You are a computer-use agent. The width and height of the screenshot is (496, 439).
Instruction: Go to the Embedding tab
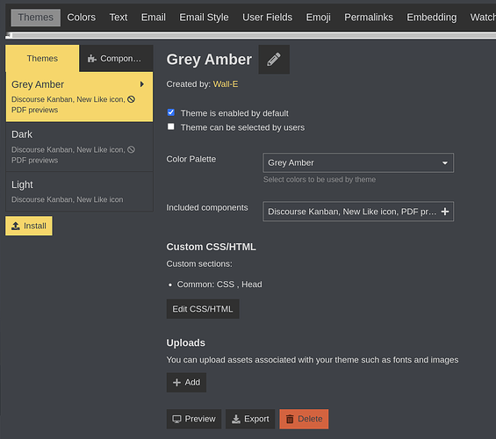(x=431, y=18)
